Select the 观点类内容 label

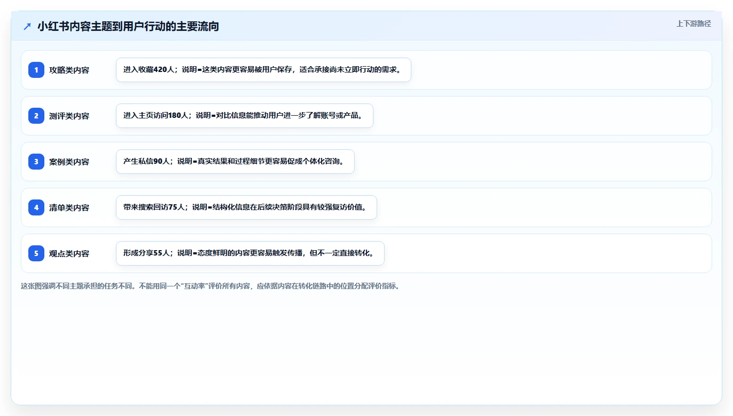69,253
